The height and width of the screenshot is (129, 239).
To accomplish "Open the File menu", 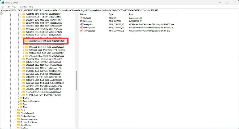I will (x=3, y=7).
